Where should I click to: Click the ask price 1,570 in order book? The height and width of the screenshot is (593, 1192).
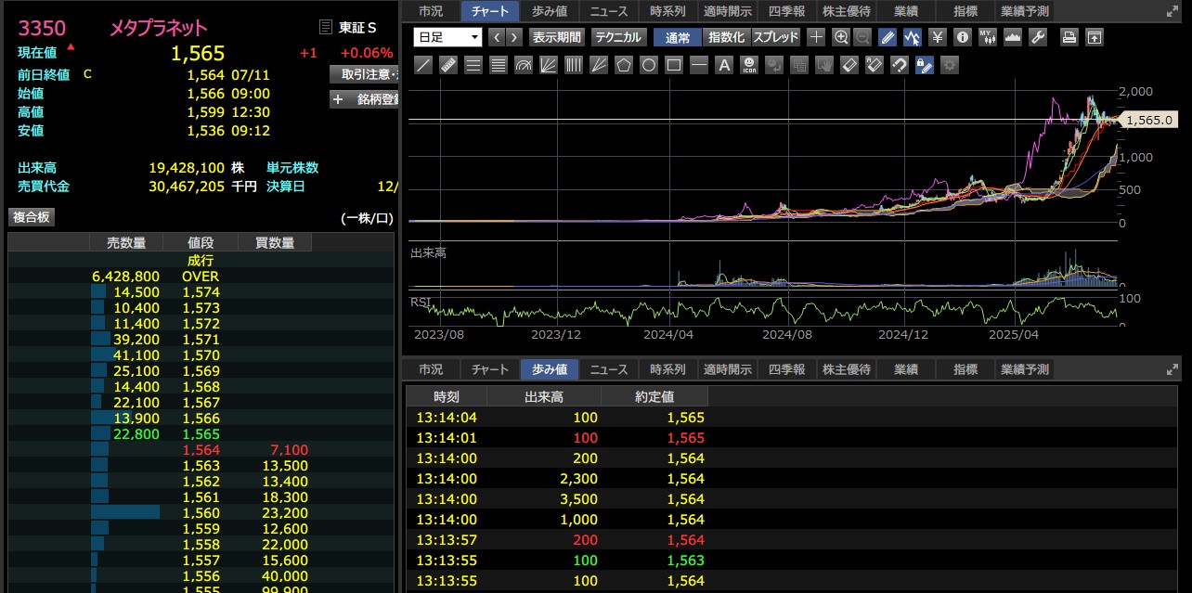[x=201, y=355]
